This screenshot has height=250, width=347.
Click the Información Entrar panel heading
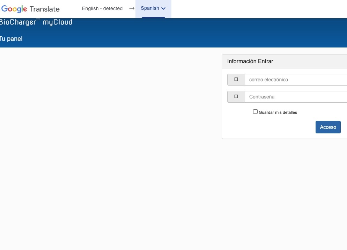pyautogui.click(x=250, y=61)
